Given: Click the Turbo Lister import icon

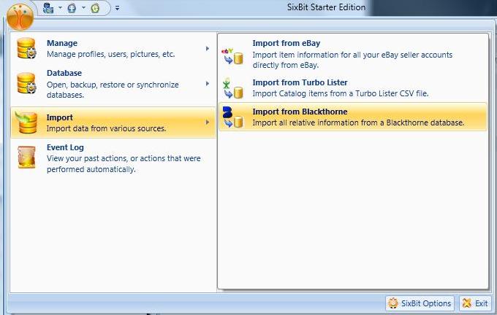Looking at the screenshot, I should (233, 88).
